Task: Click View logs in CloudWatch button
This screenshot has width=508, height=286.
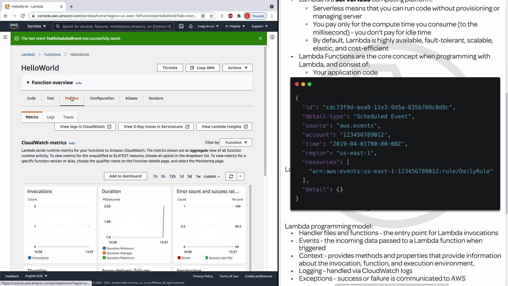Action: pos(85,127)
